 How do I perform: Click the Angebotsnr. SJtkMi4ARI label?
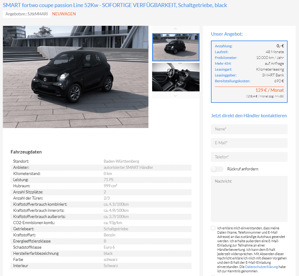click(x=26, y=14)
